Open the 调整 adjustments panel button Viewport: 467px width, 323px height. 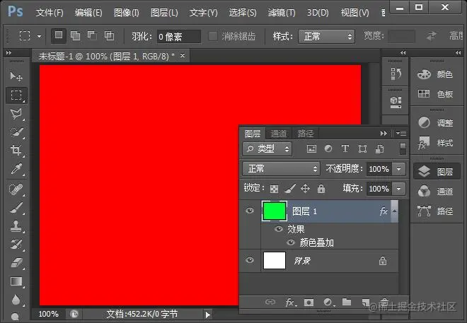[x=435, y=122]
